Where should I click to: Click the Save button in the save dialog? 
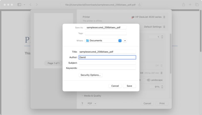tap(129, 86)
